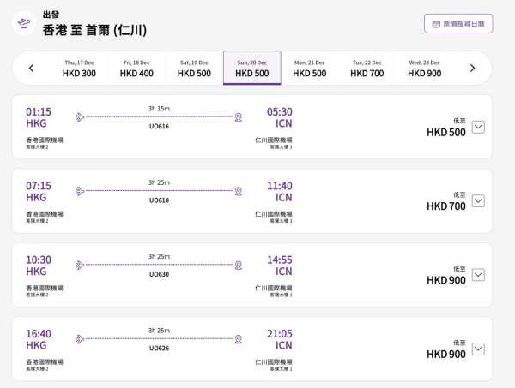515x388 pixels.
Task: Click flight number UO618
Action: tap(159, 200)
